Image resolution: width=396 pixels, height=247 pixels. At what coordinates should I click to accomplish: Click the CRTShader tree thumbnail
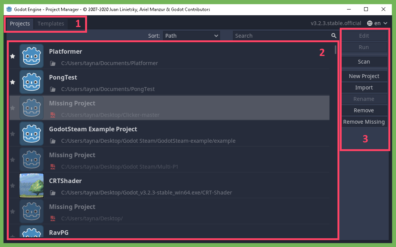point(32,185)
